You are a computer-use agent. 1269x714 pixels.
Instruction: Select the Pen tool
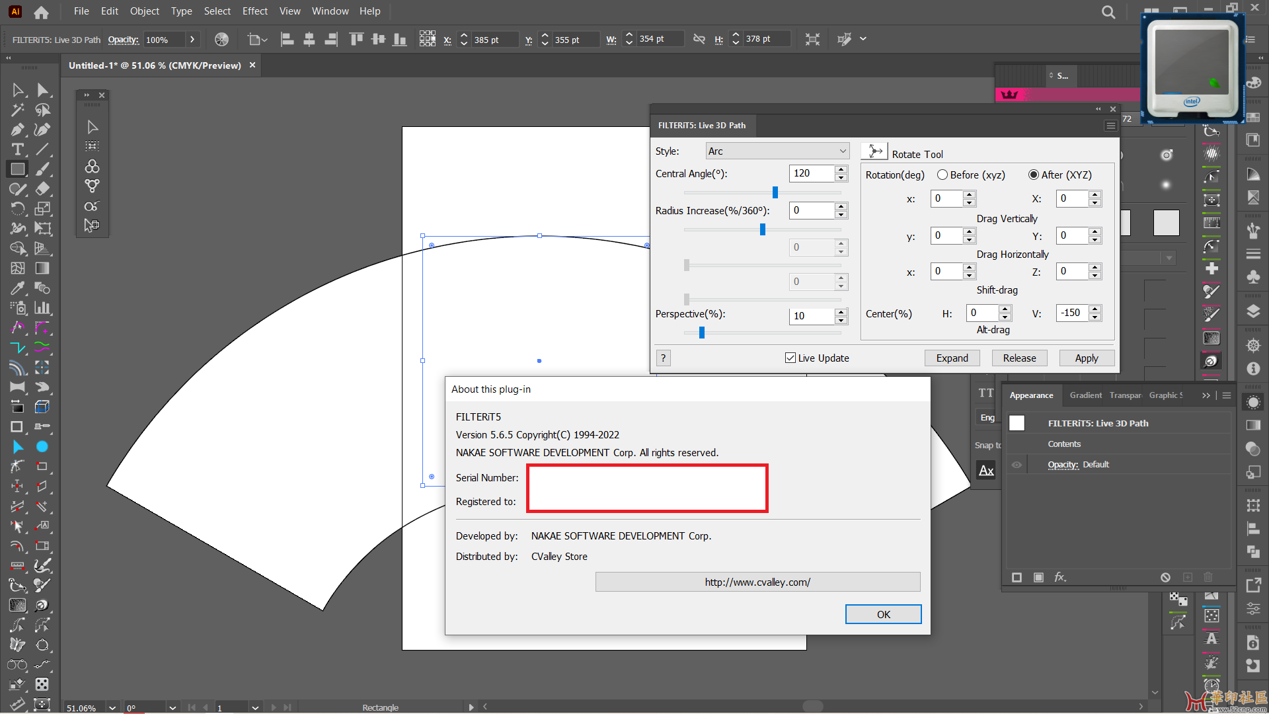(x=18, y=130)
